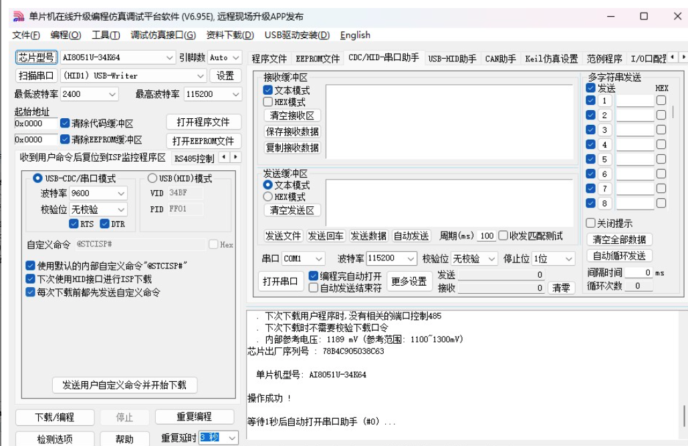Click 发送用户自定义命令并开始下载 button
The height and width of the screenshot is (446, 688).
(124, 385)
